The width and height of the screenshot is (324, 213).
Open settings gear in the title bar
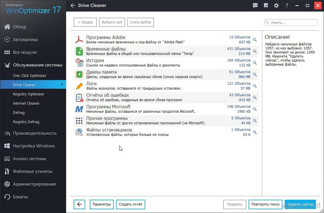[276, 5]
